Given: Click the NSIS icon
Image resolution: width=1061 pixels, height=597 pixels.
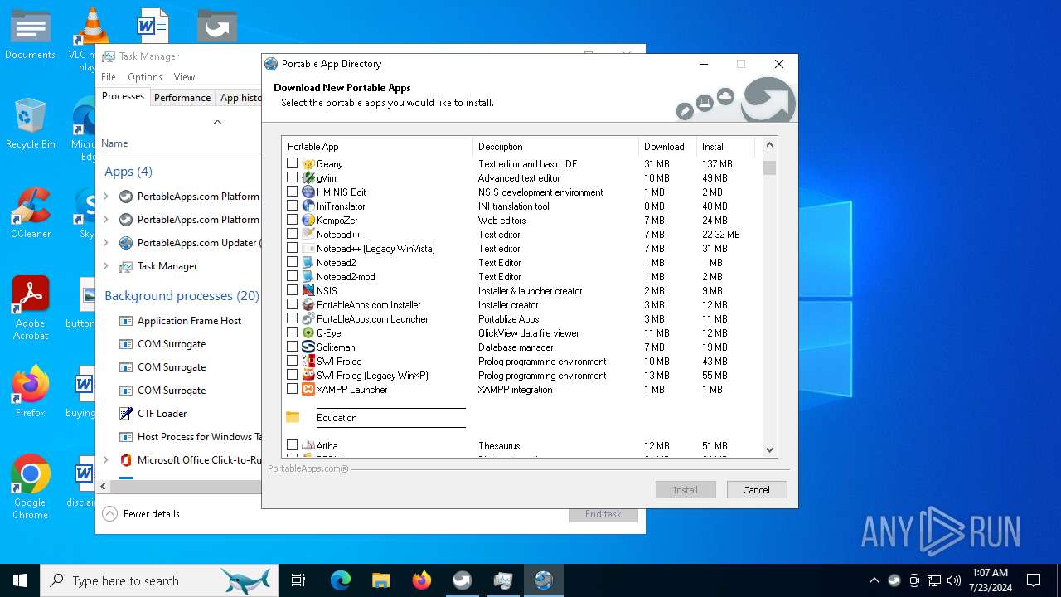Looking at the screenshot, I should (x=308, y=291).
